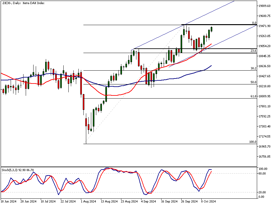
Task: Click the Fibonacci 100.0 level label
Action: tap(253, 142)
